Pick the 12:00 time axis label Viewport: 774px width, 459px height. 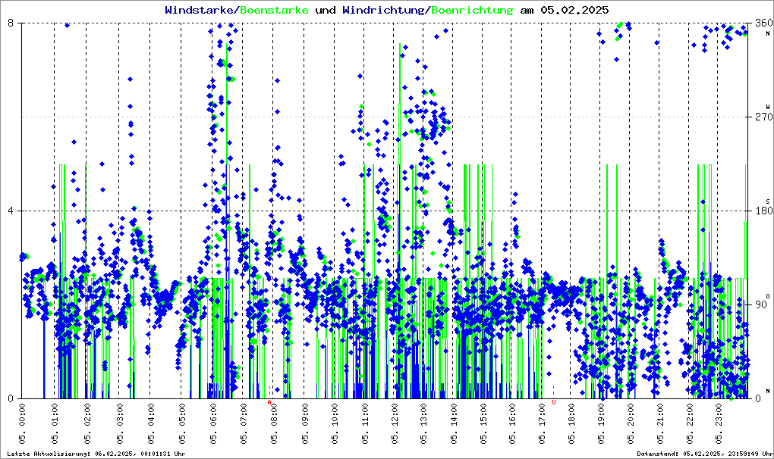tap(396, 427)
